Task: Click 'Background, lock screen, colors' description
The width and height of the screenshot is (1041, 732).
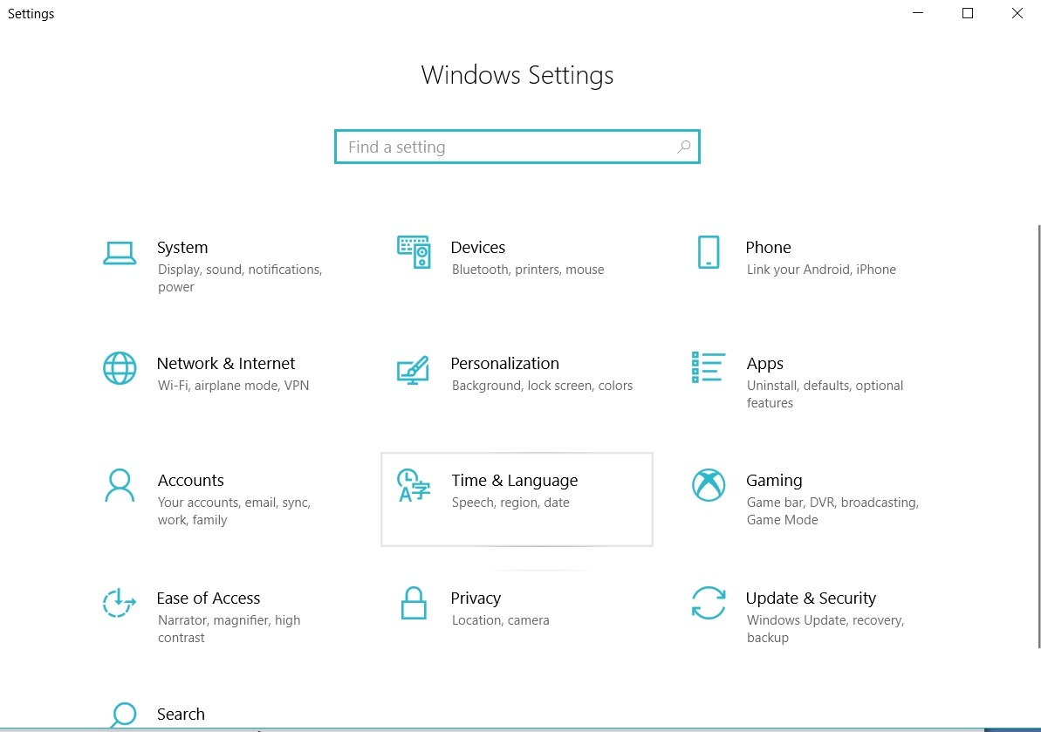Action: coord(543,386)
